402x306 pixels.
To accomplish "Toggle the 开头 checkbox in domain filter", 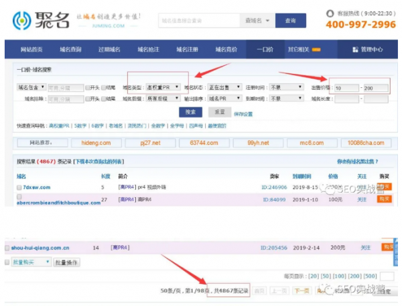I will point(88,87).
